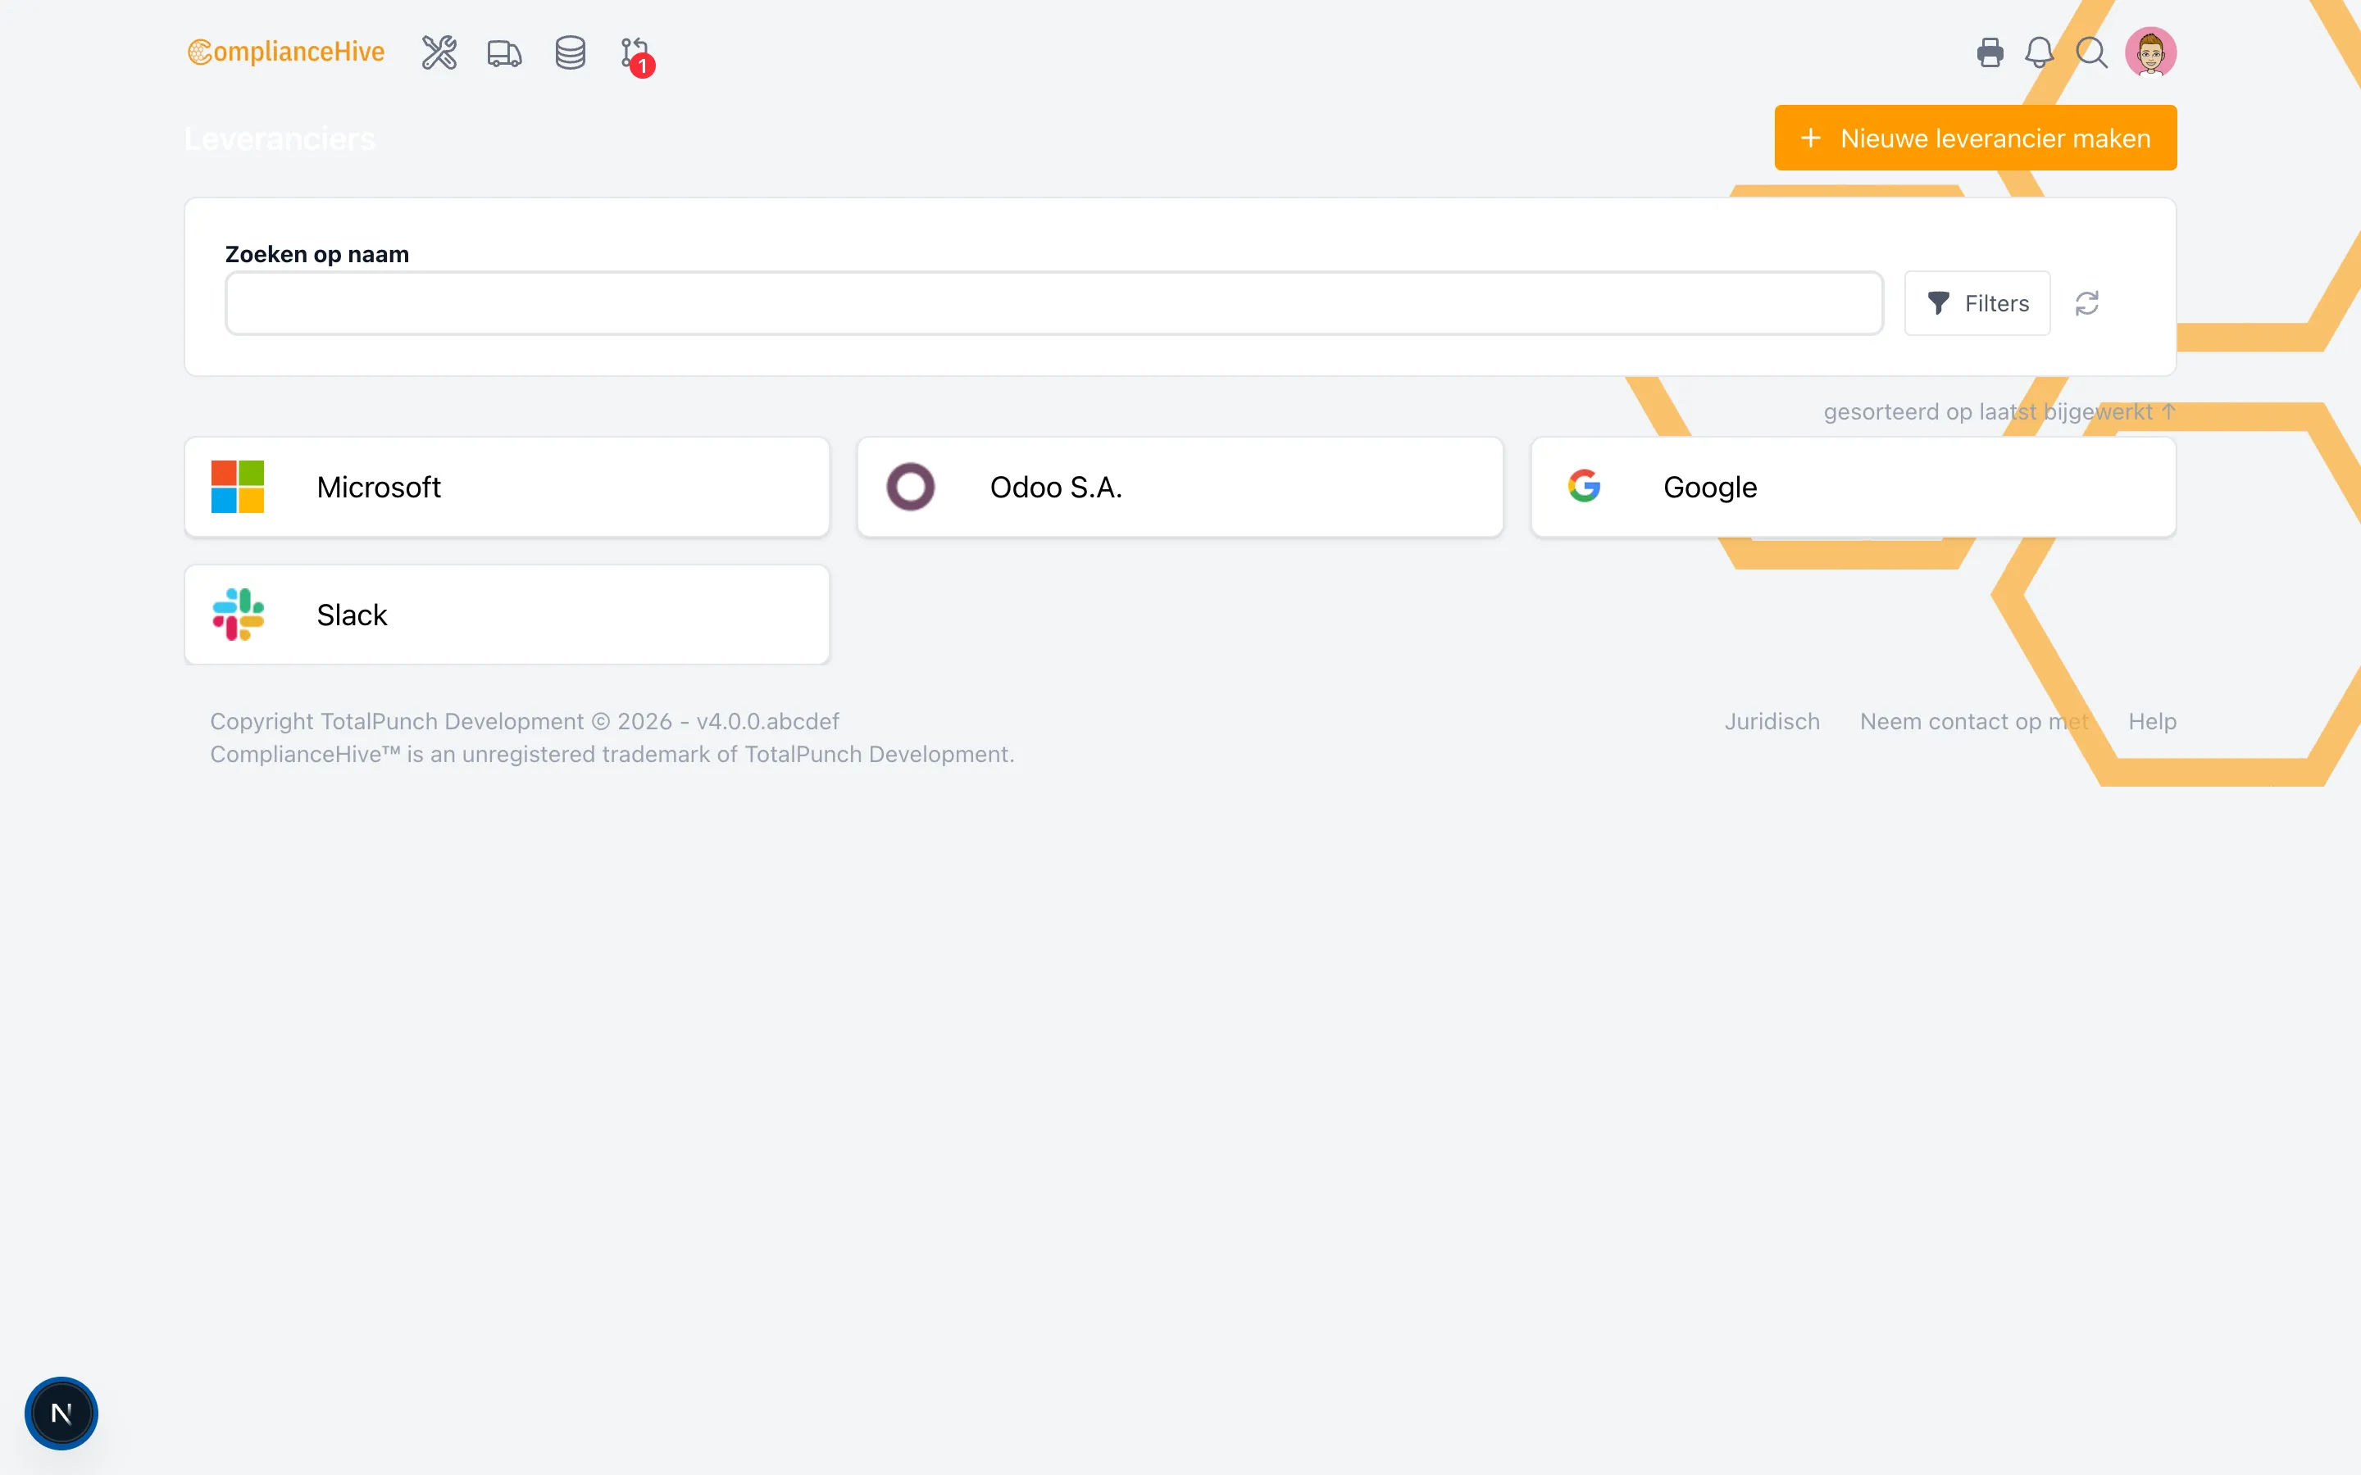
Task: Click the Zoeken op naam search field
Action: coord(1052,302)
